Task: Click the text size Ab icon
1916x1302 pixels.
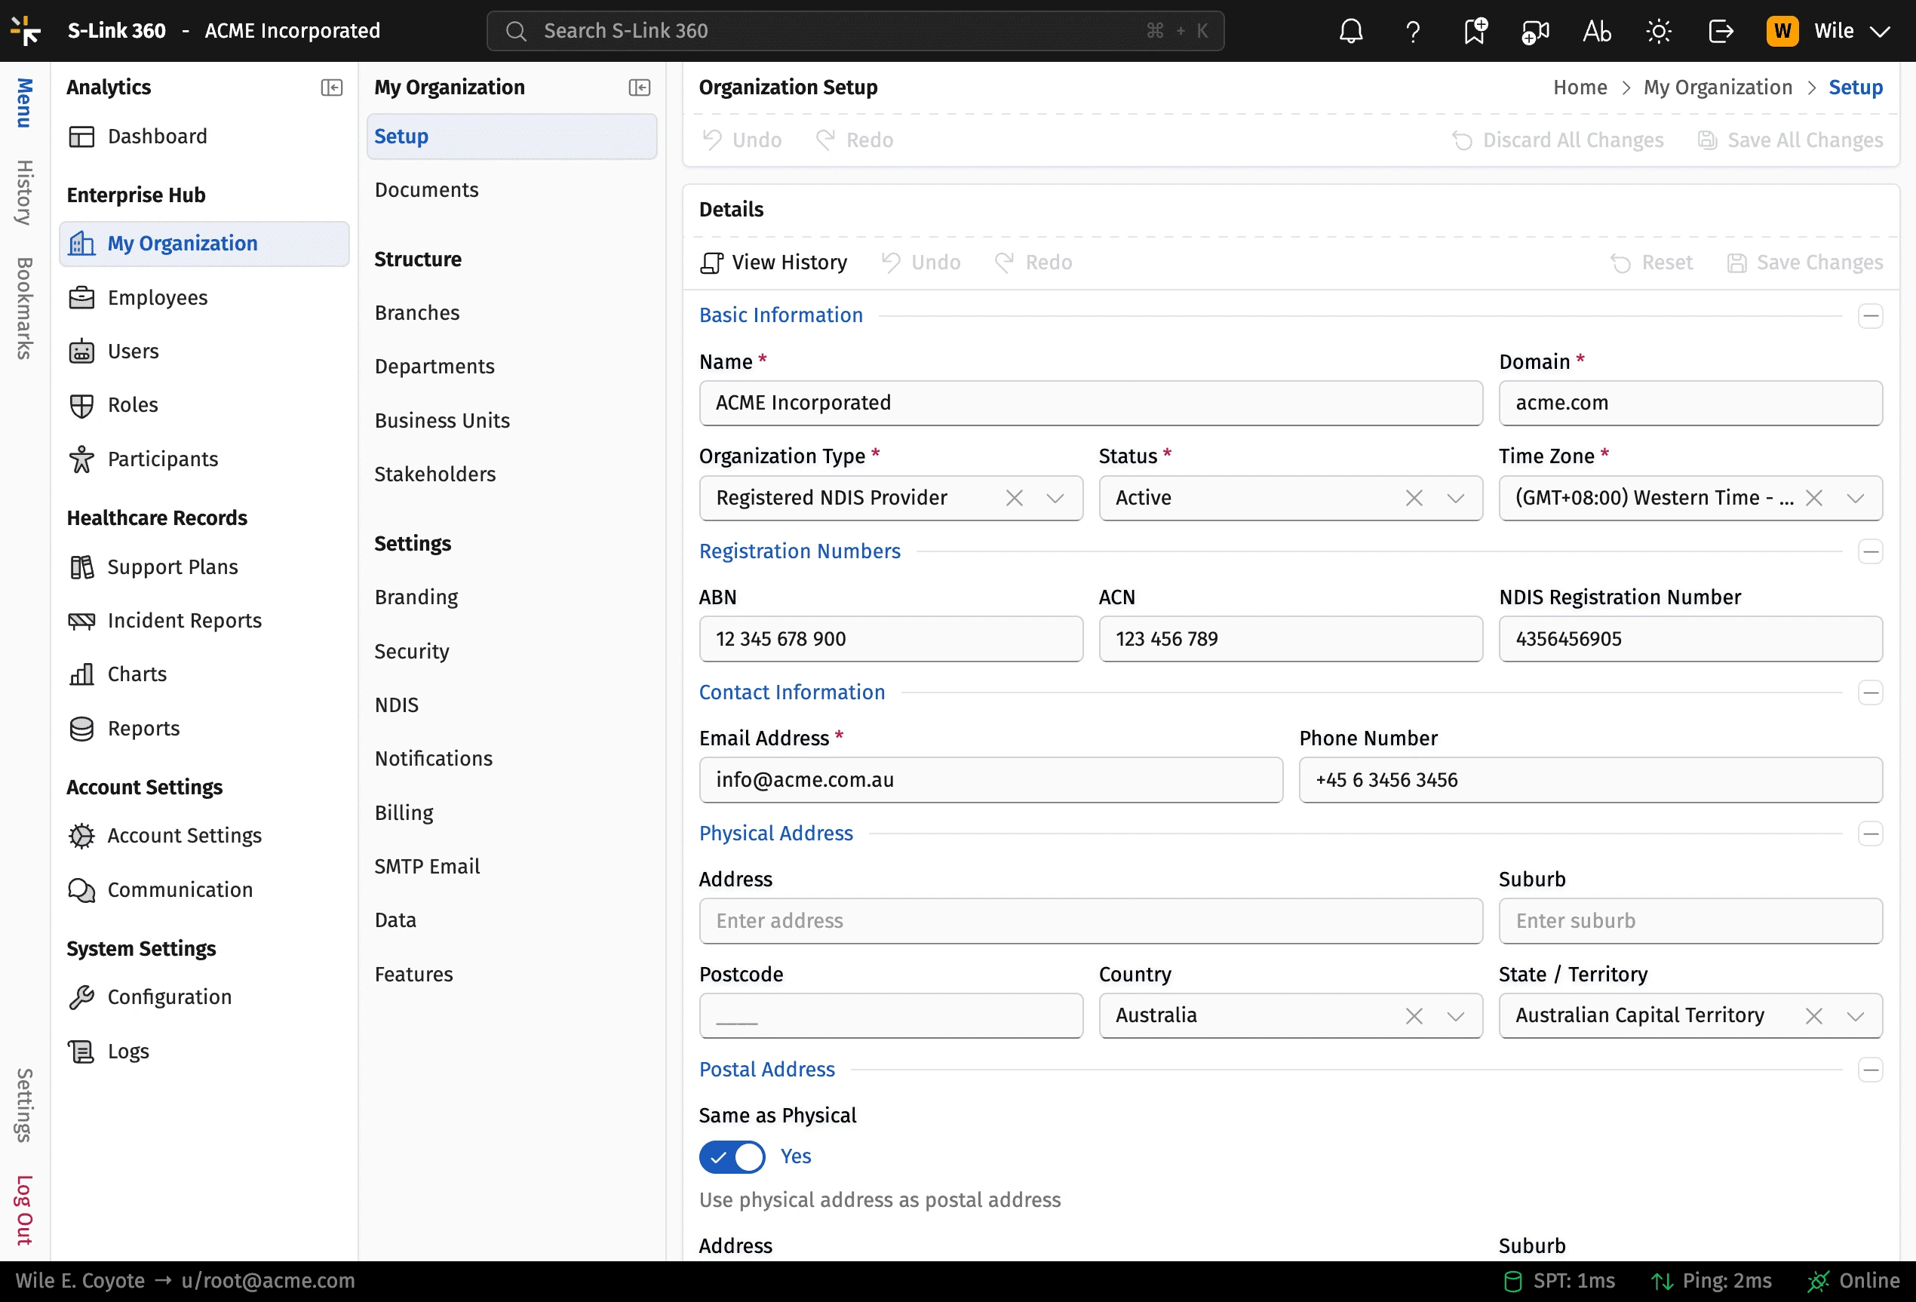Action: [1596, 32]
